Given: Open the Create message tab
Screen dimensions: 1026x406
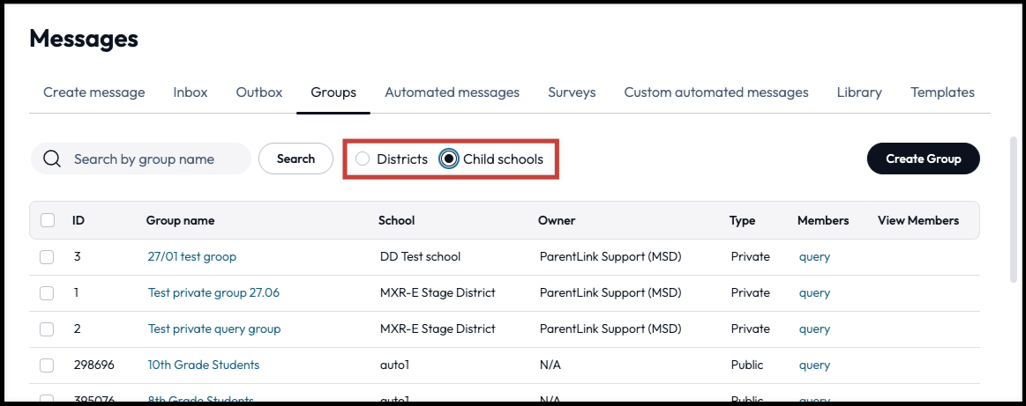Looking at the screenshot, I should pos(94,92).
